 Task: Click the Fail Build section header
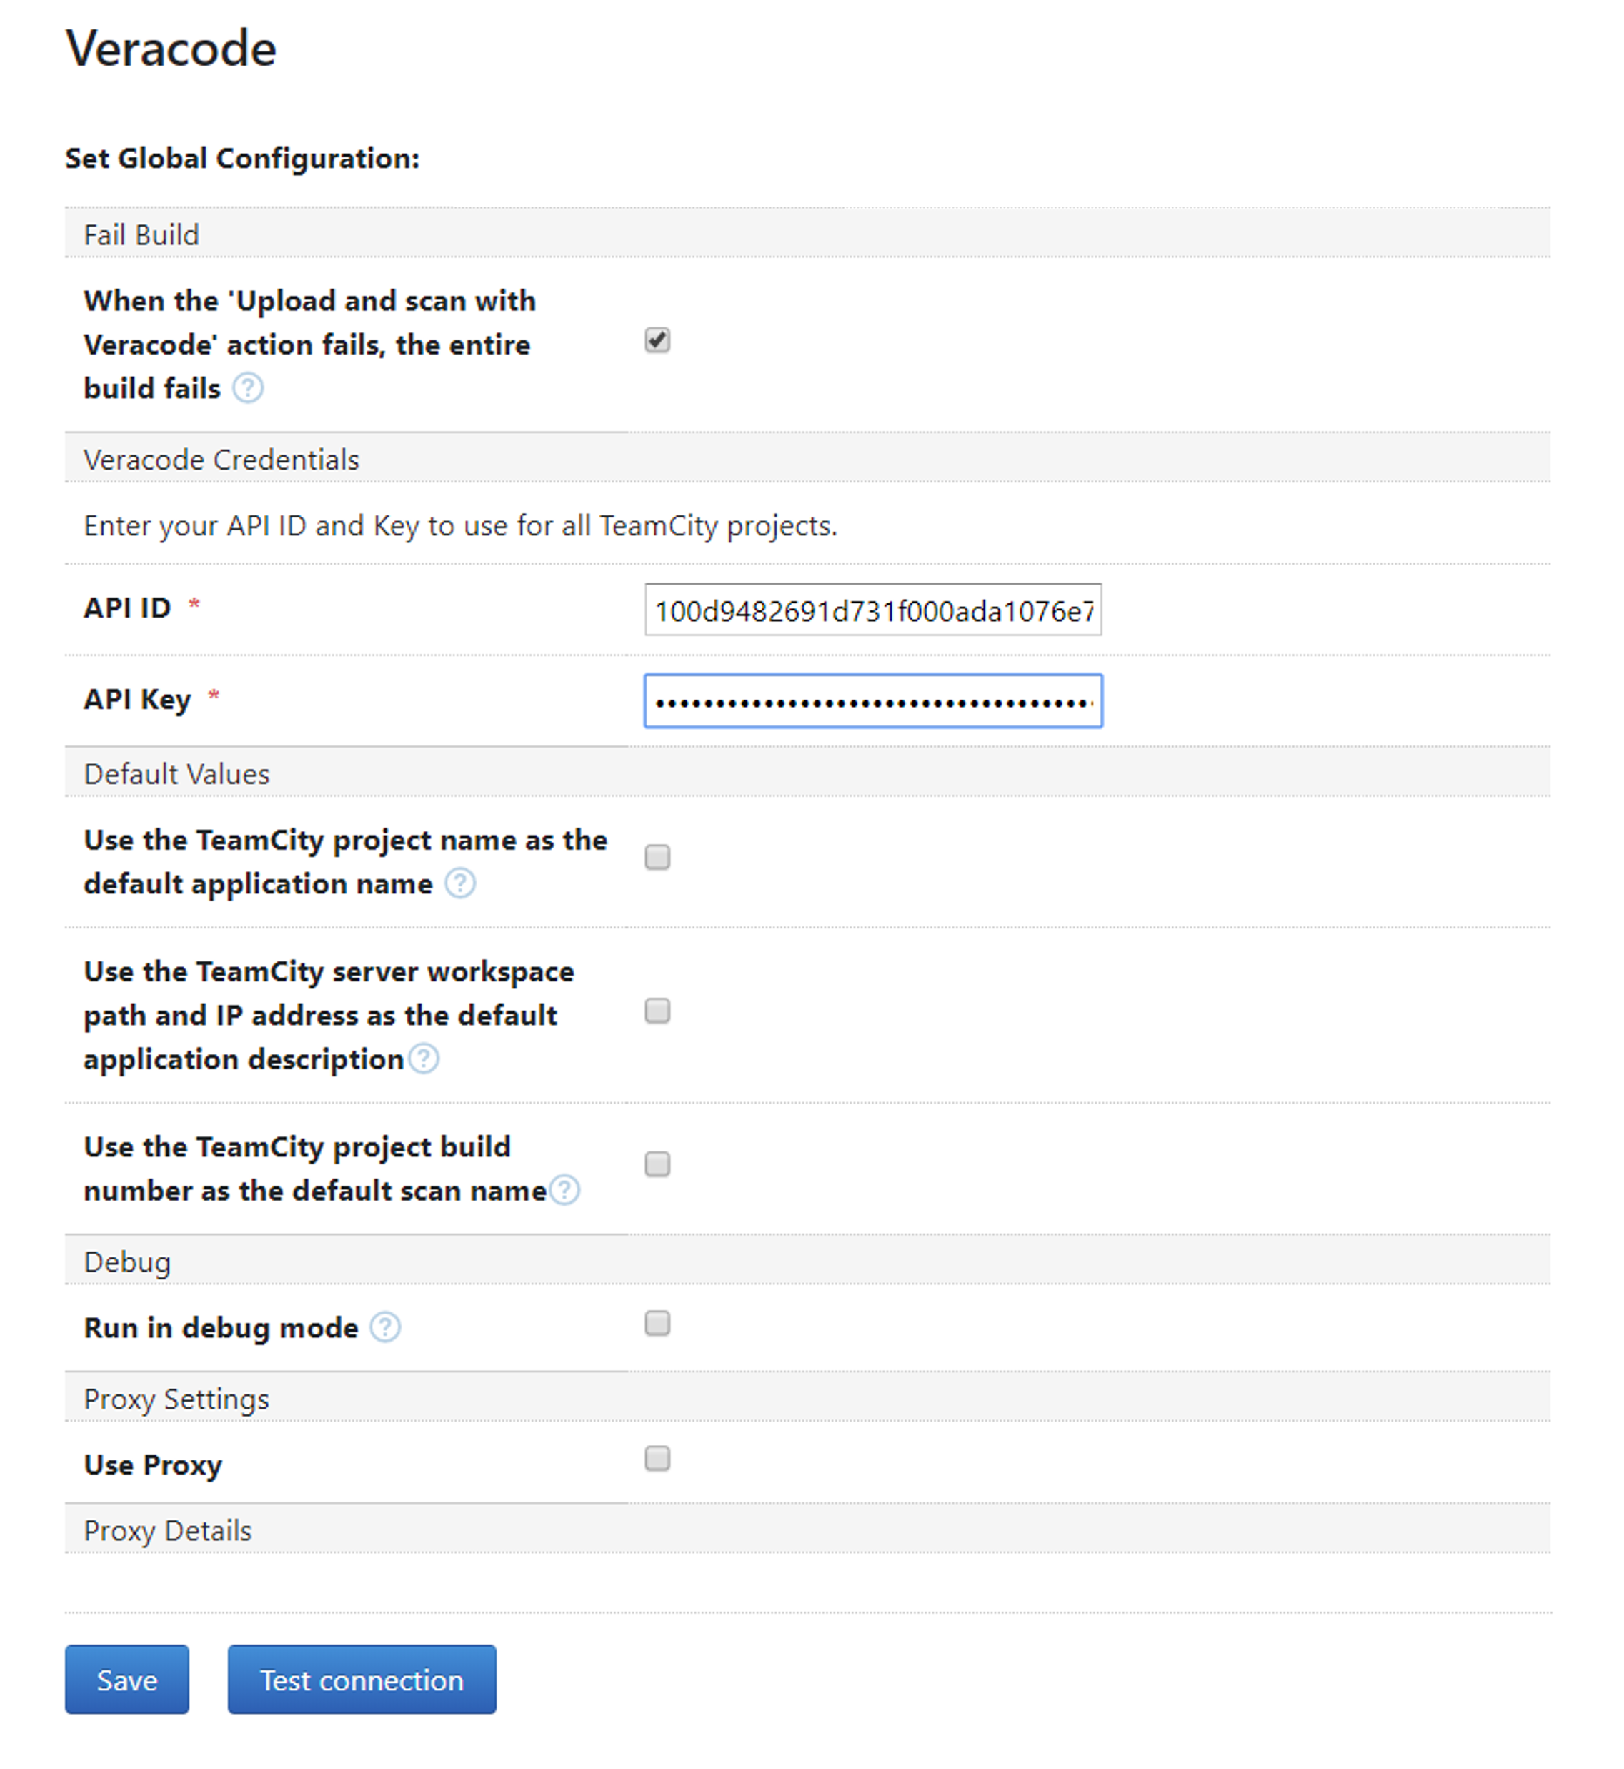point(141,234)
